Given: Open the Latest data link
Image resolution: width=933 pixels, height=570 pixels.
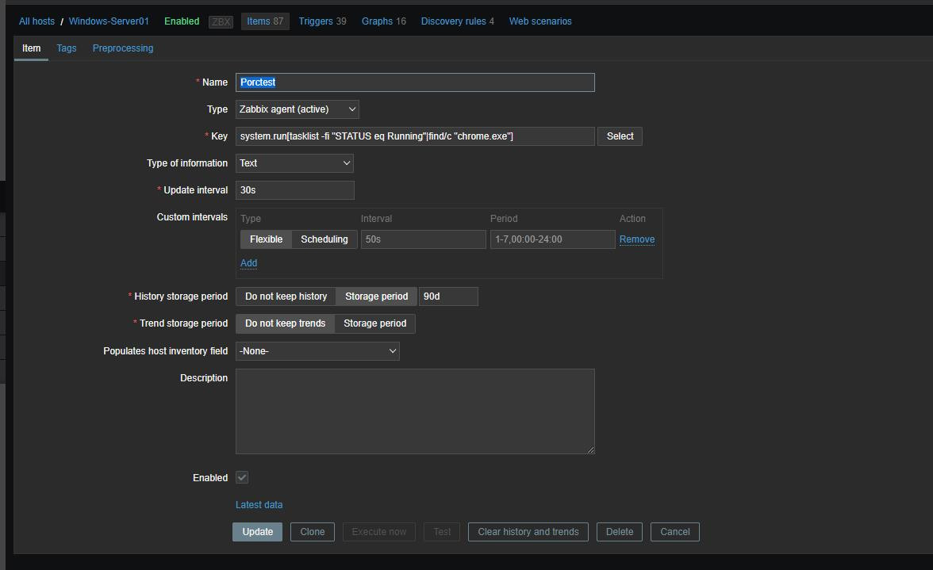Looking at the screenshot, I should click(259, 505).
